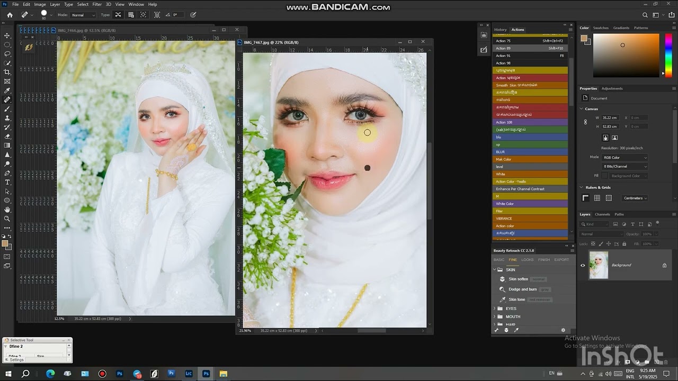678x381 pixels.
Task: Click the pressure-for-size icon in options bar
Action: click(193, 15)
